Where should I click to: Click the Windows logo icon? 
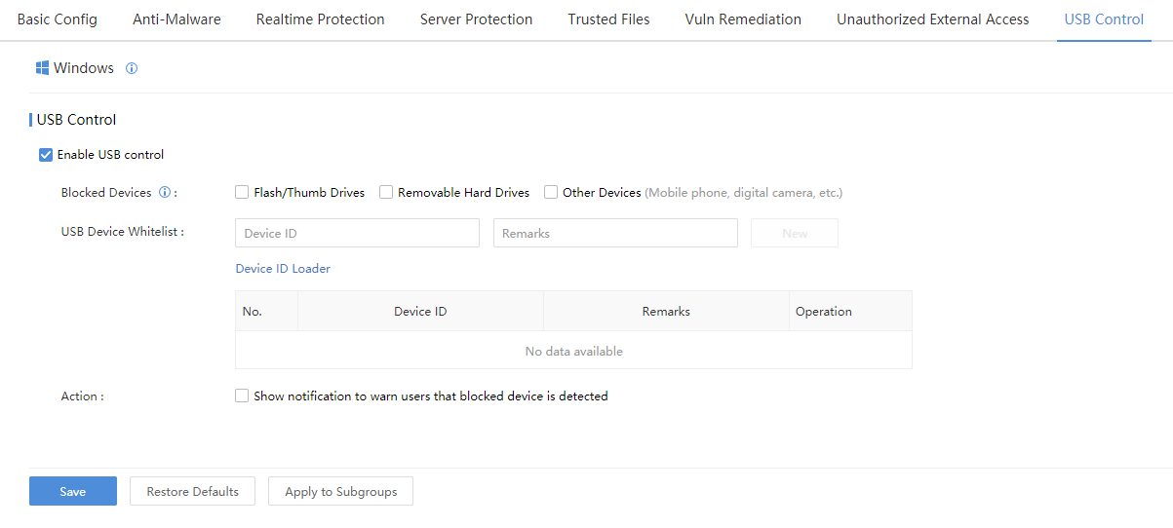(x=42, y=68)
